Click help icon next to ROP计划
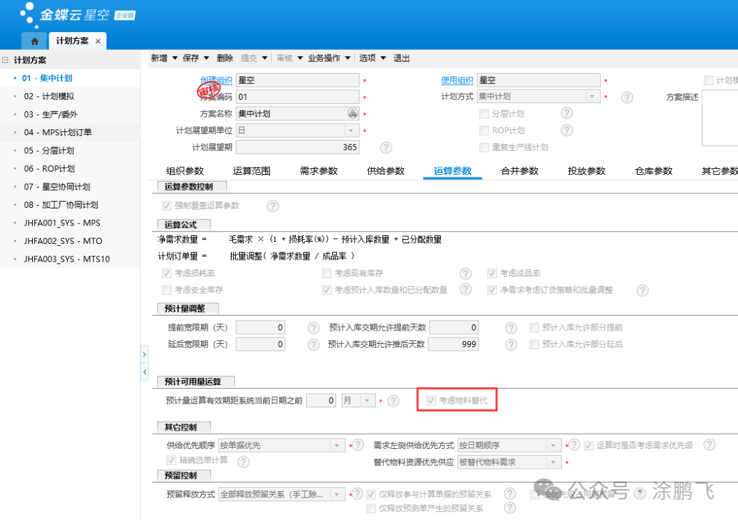The width and height of the screenshot is (738, 520). tap(566, 131)
